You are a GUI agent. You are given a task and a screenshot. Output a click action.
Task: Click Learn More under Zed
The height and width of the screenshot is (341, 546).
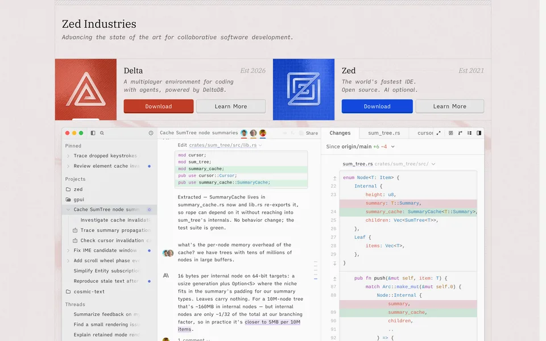click(449, 106)
